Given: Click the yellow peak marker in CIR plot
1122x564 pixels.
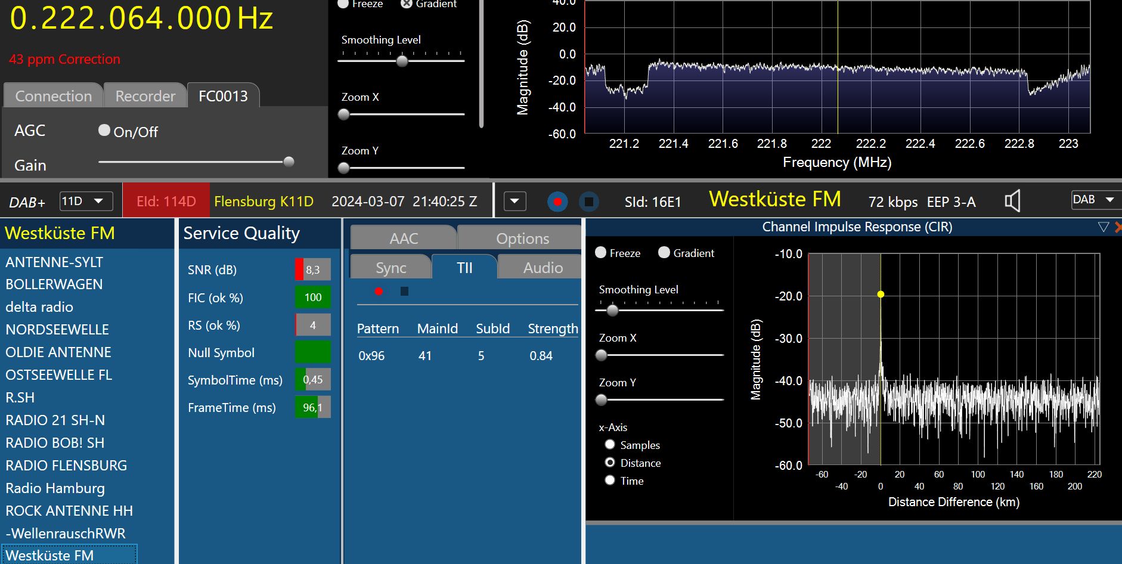Looking at the screenshot, I should point(881,294).
